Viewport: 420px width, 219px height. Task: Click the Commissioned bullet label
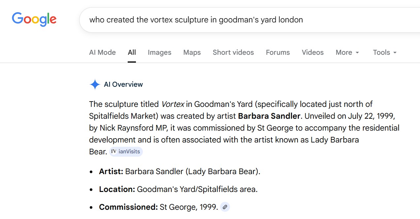[128, 207]
